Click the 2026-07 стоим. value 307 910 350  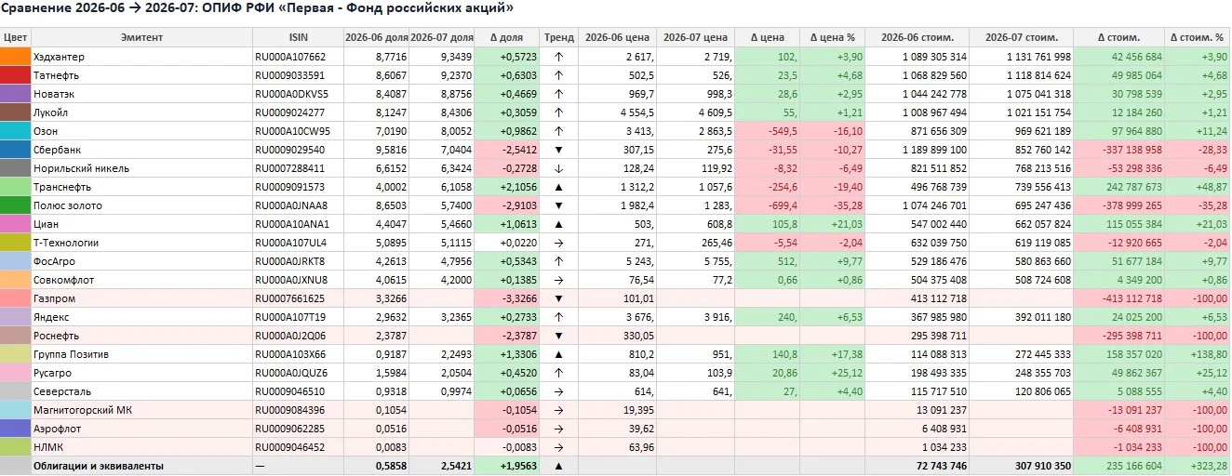(x=1037, y=466)
